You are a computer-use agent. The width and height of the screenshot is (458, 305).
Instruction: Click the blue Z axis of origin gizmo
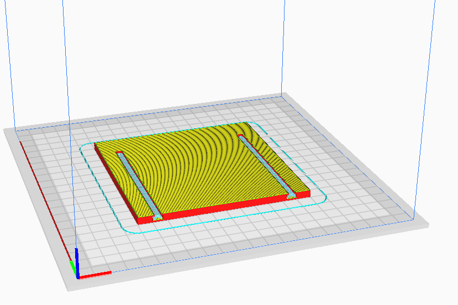point(77,263)
